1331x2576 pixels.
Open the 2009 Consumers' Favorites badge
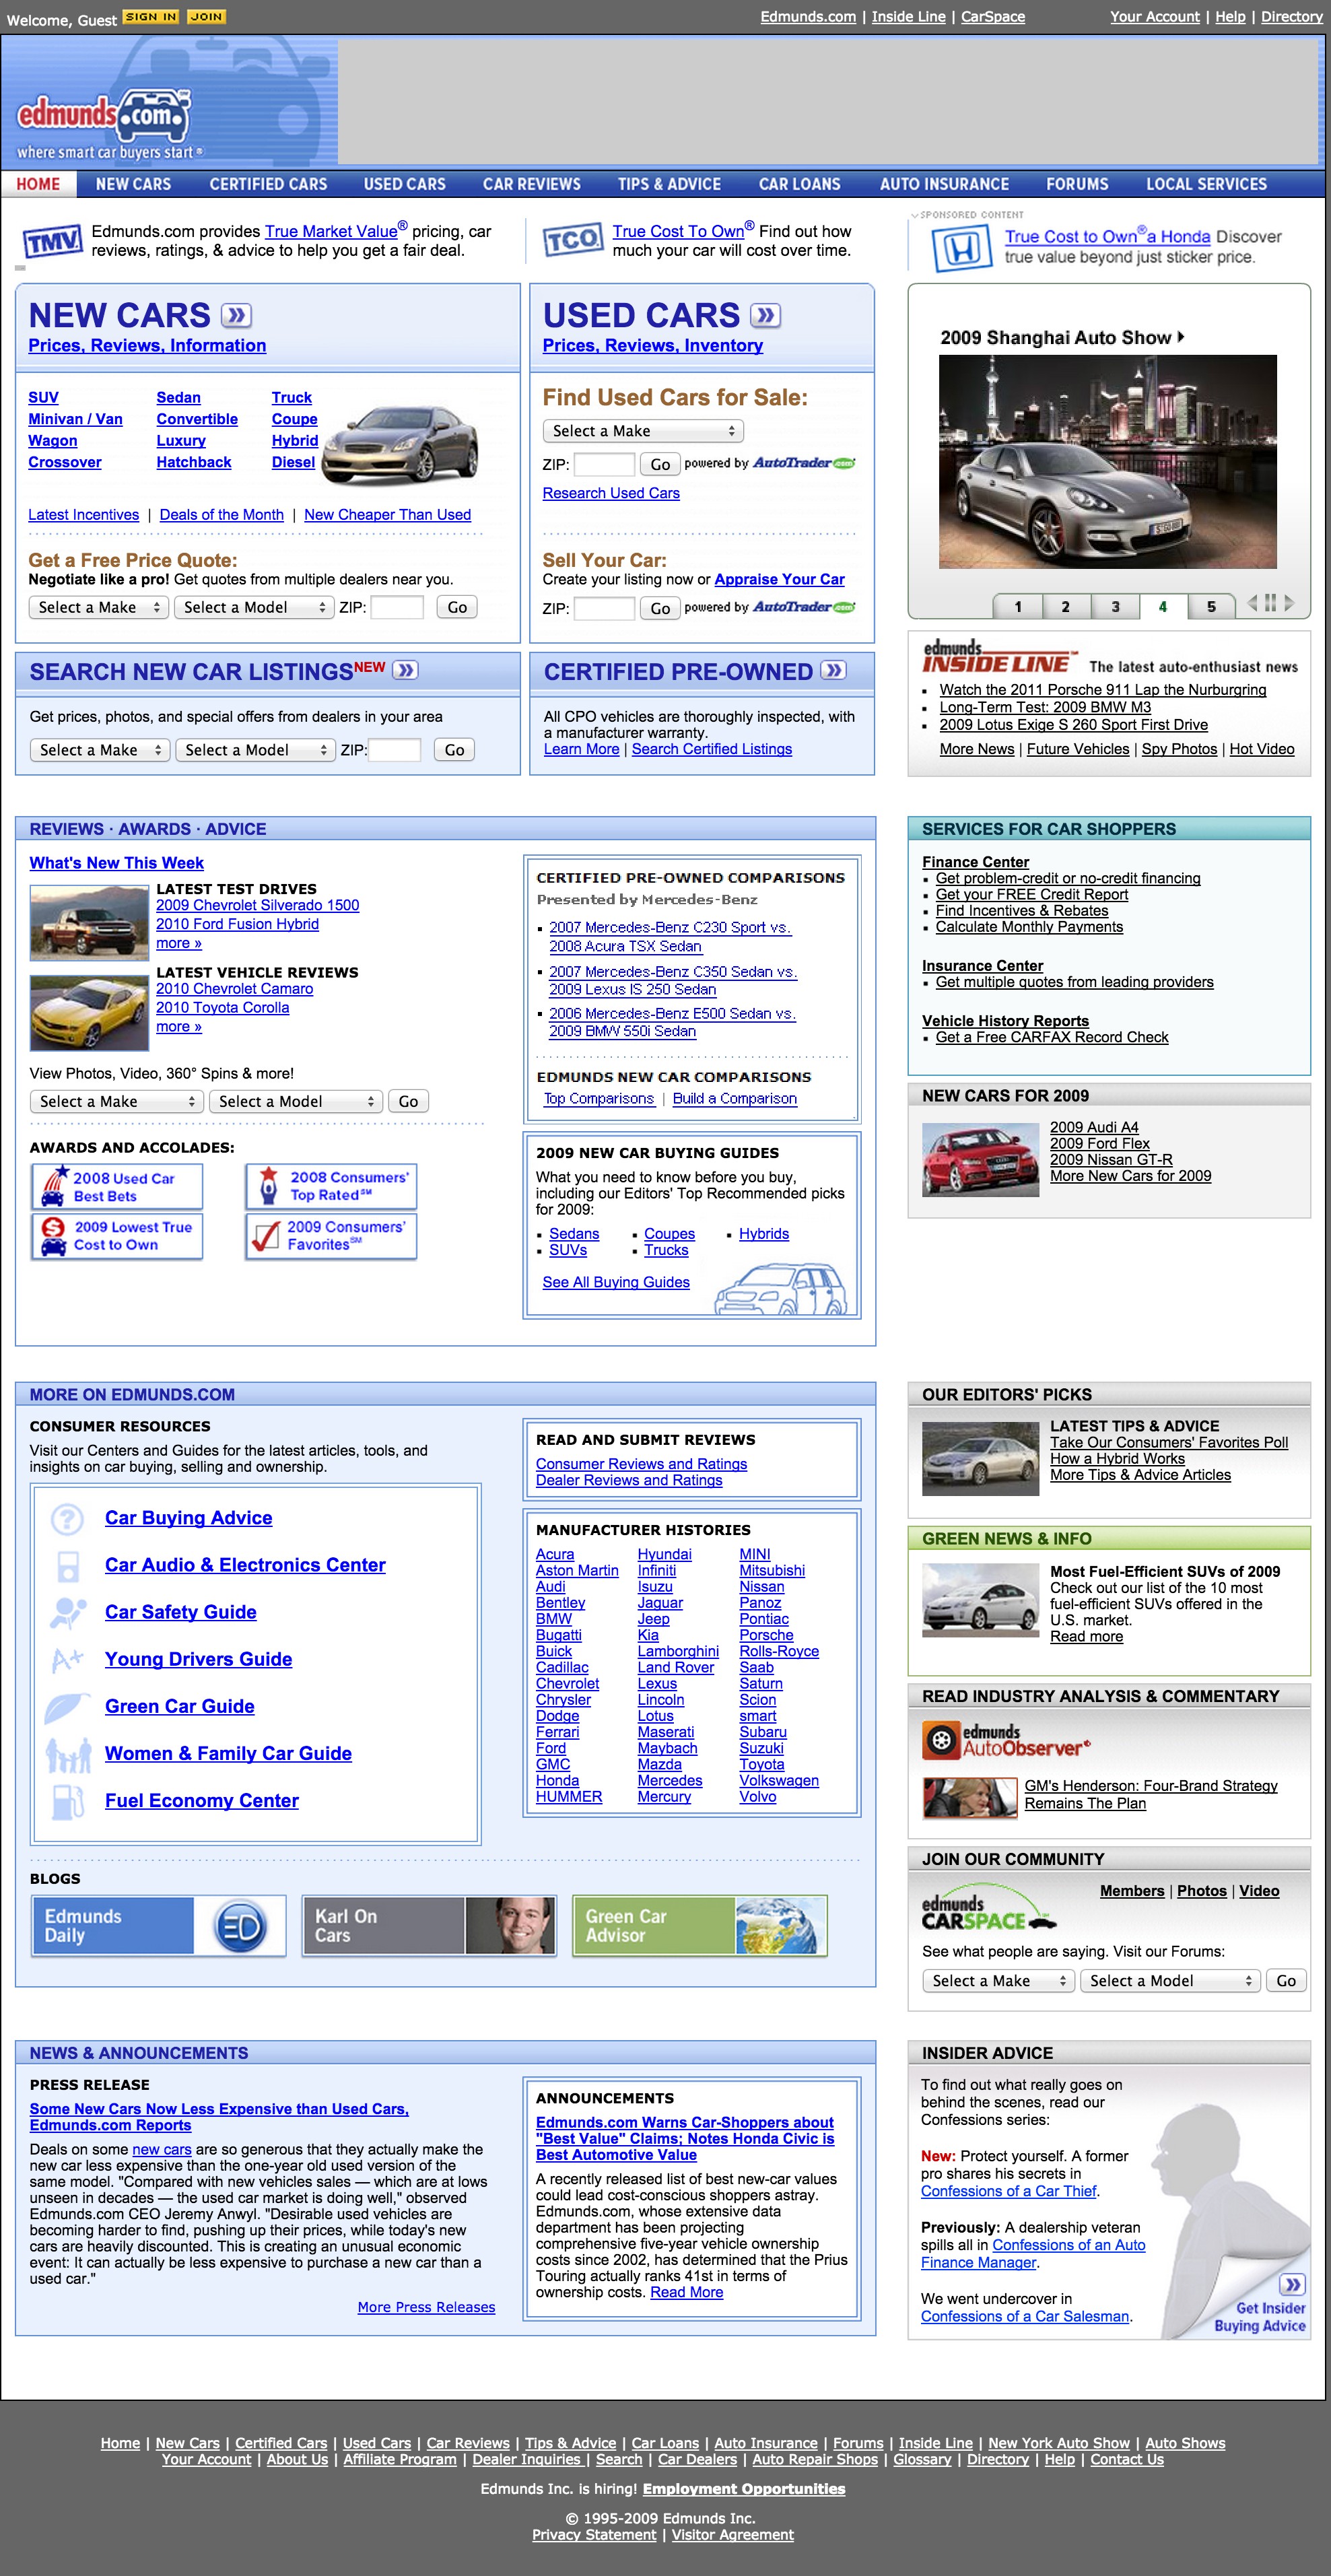coord(331,1235)
